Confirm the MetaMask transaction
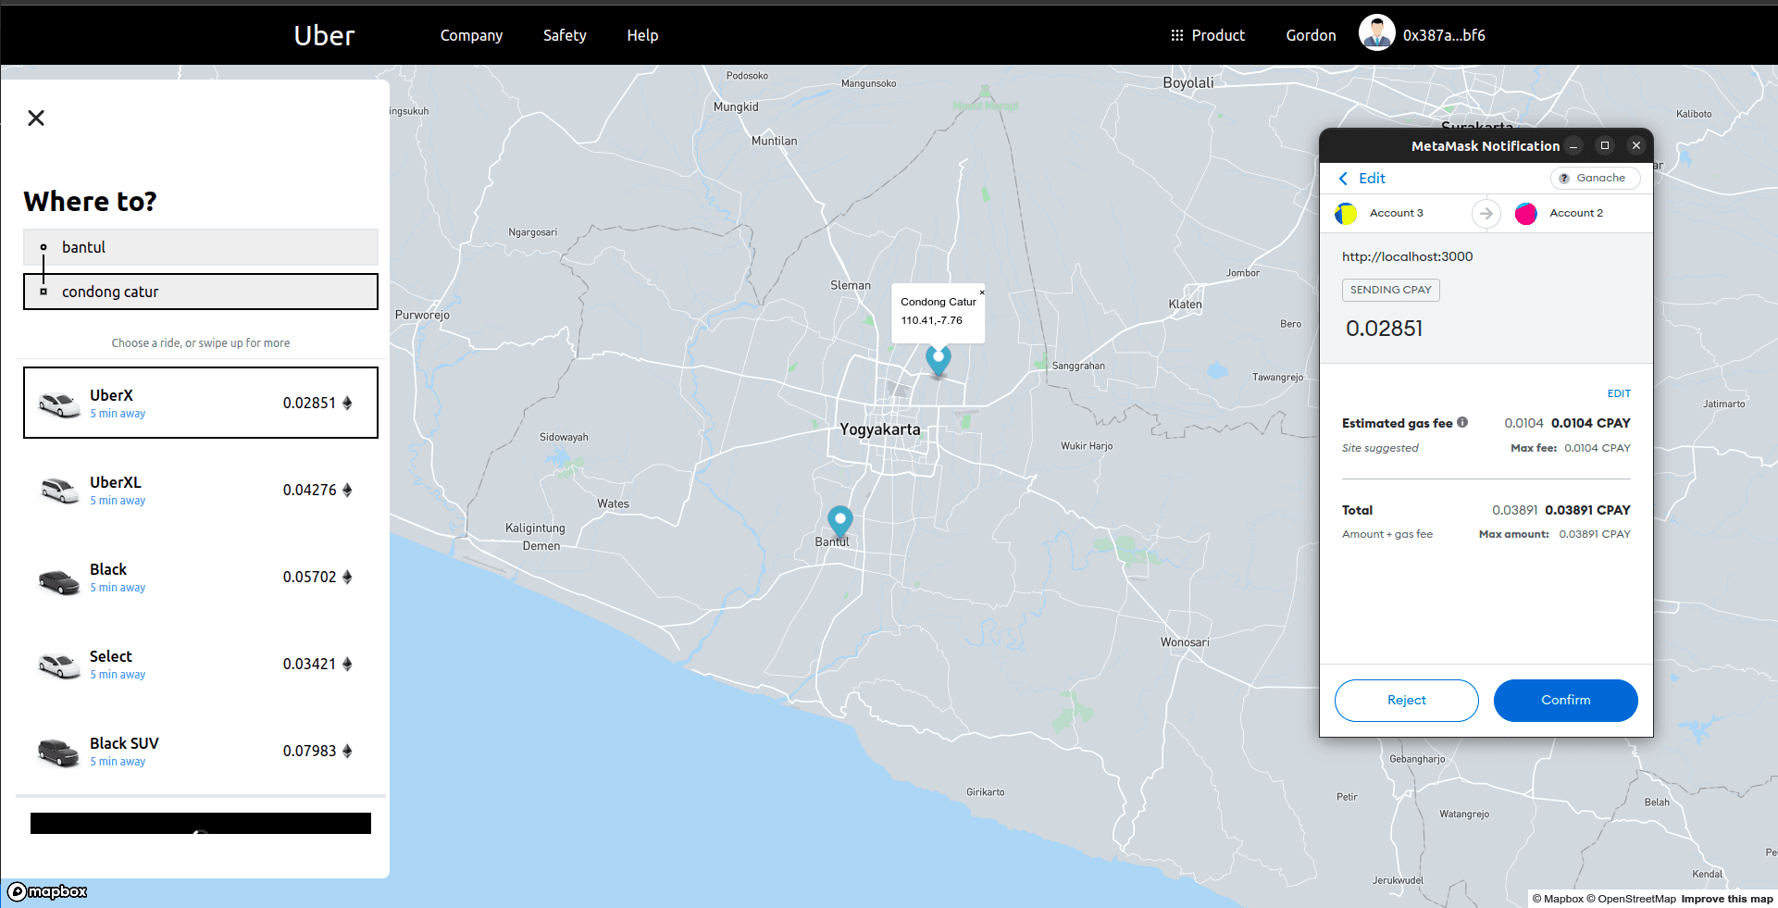This screenshot has width=1778, height=908. click(x=1566, y=701)
